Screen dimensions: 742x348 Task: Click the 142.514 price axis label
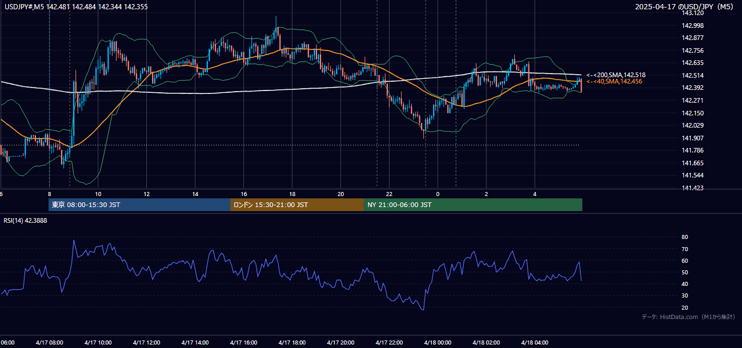click(x=692, y=75)
